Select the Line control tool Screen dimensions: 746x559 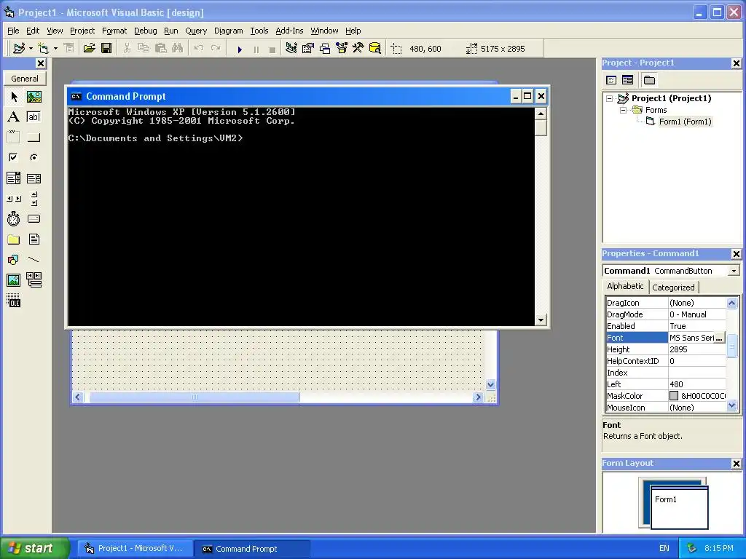tap(34, 260)
